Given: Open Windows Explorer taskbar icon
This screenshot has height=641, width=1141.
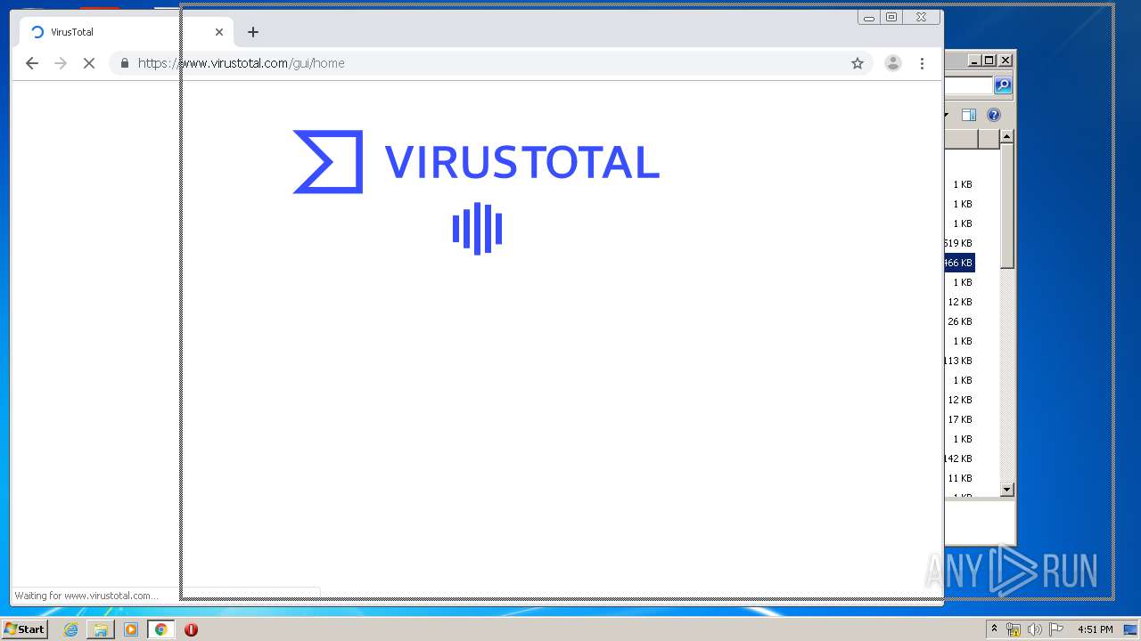Looking at the screenshot, I should [x=101, y=629].
